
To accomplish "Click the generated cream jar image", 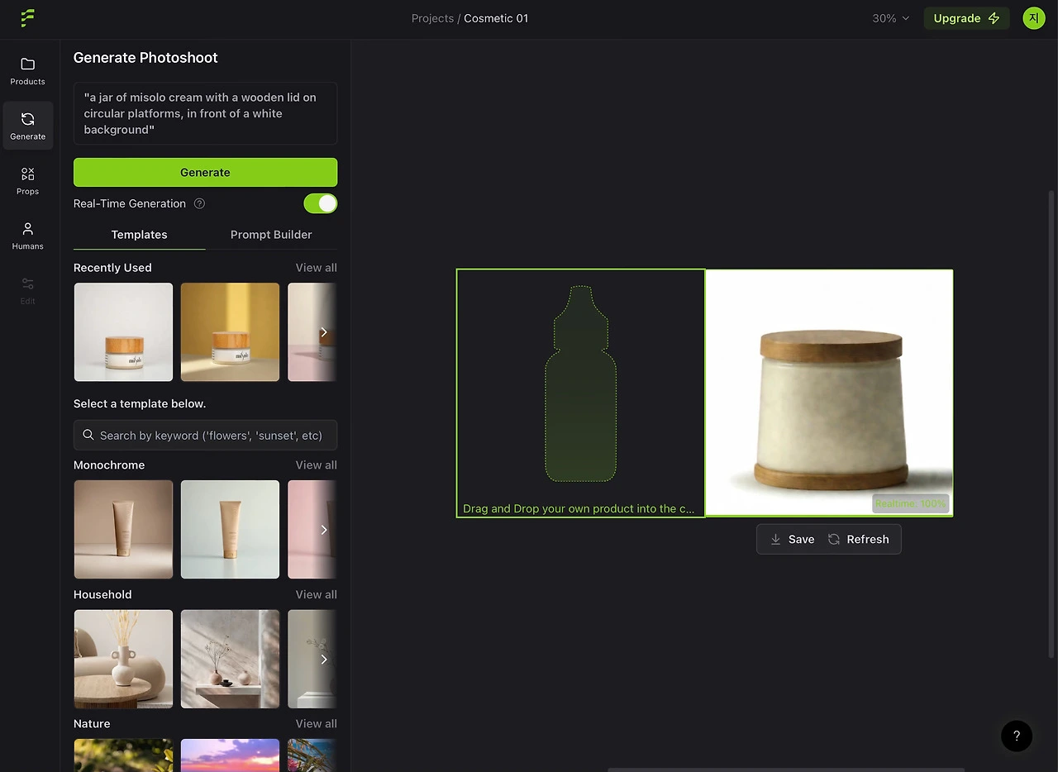I will (x=829, y=393).
